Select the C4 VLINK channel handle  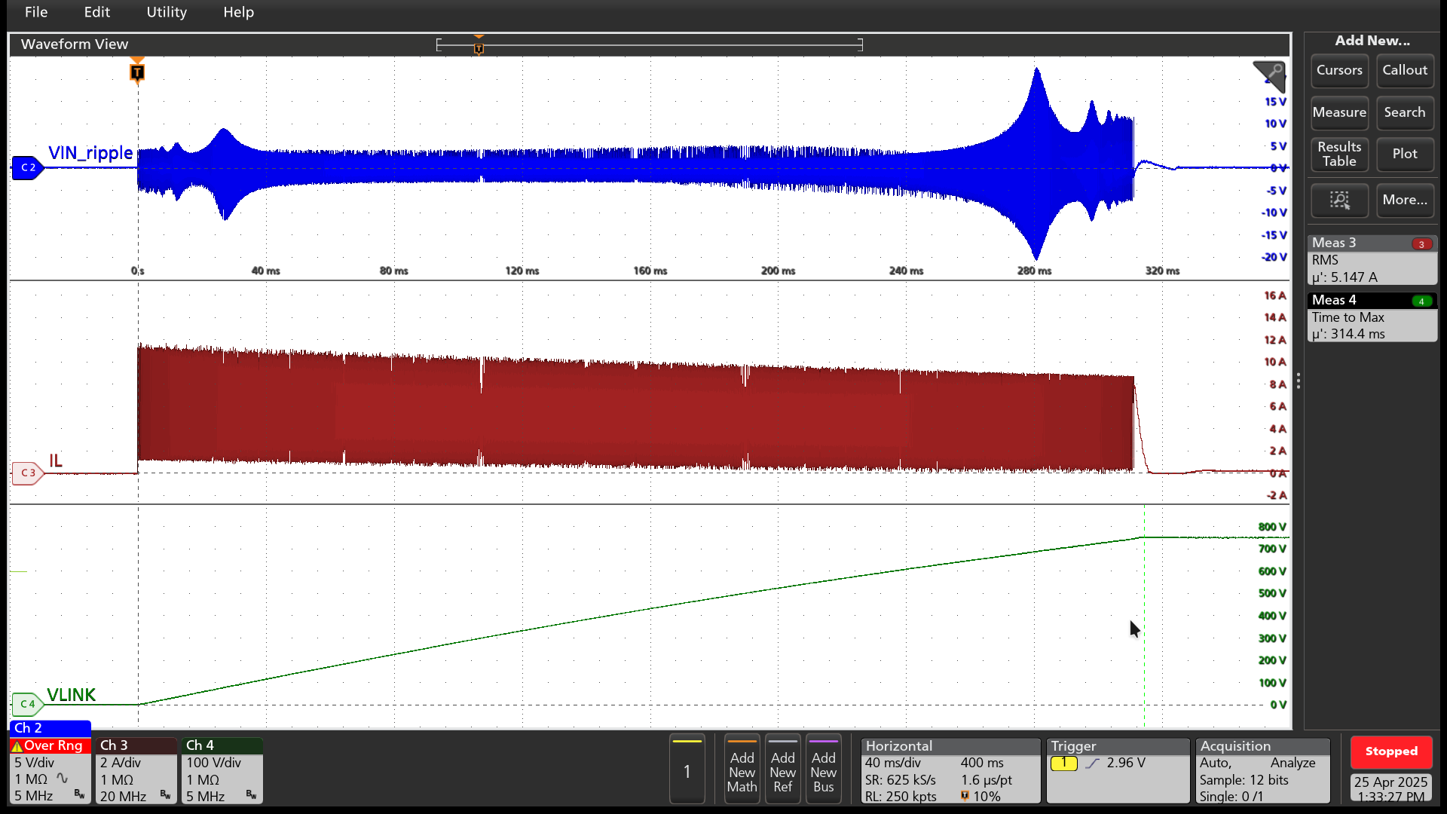[27, 704]
